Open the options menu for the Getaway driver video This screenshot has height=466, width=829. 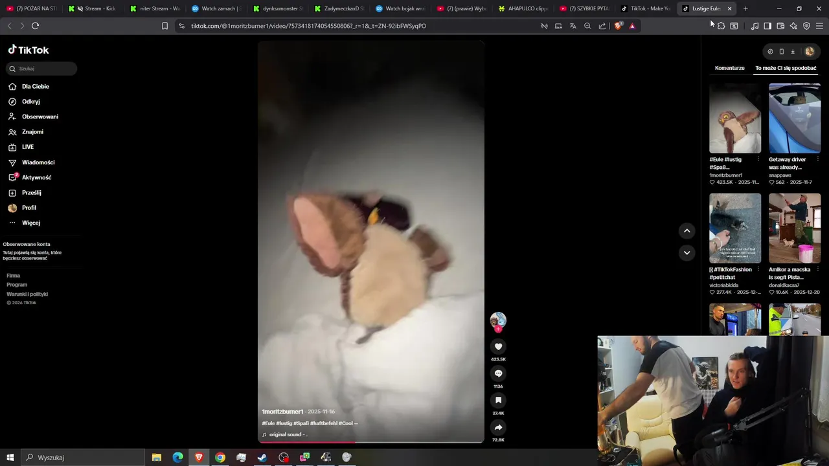pyautogui.click(x=817, y=159)
